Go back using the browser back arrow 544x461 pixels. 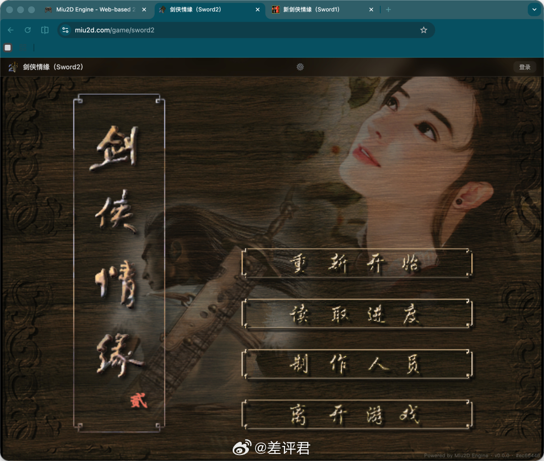[11, 30]
